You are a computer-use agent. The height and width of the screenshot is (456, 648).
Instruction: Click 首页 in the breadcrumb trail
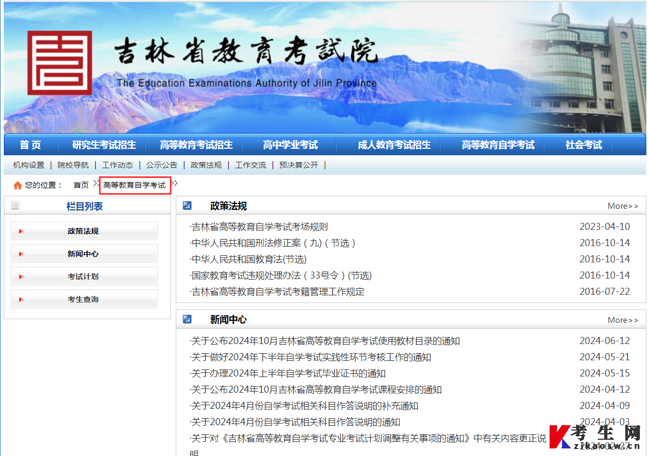coord(81,185)
